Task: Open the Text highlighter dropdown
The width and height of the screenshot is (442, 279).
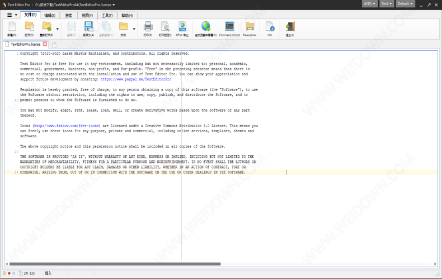Action: coord(386,4)
